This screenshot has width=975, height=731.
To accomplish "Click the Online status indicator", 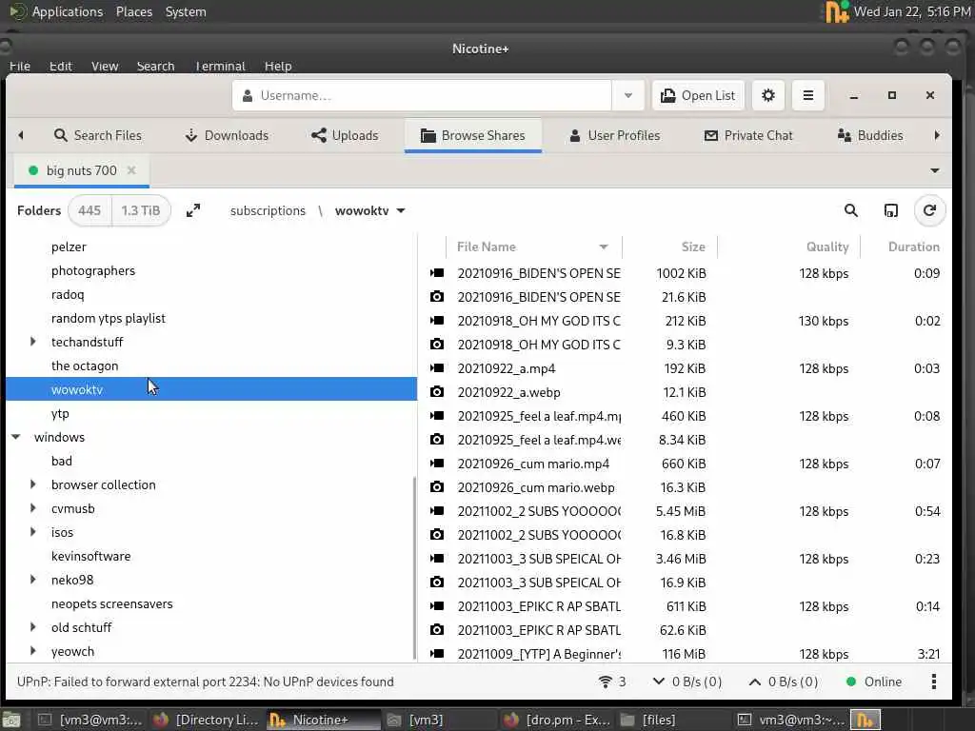I will pyautogui.click(x=874, y=682).
